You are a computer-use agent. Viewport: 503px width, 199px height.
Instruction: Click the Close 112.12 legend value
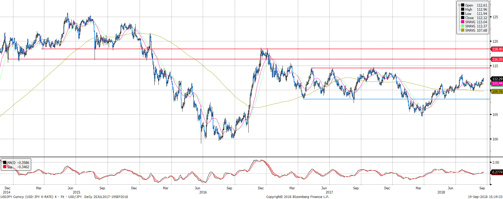[482, 18]
